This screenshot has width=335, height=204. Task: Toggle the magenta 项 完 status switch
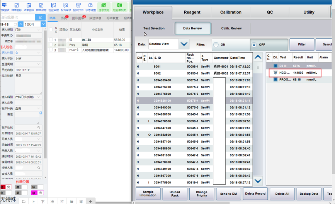(37, 193)
